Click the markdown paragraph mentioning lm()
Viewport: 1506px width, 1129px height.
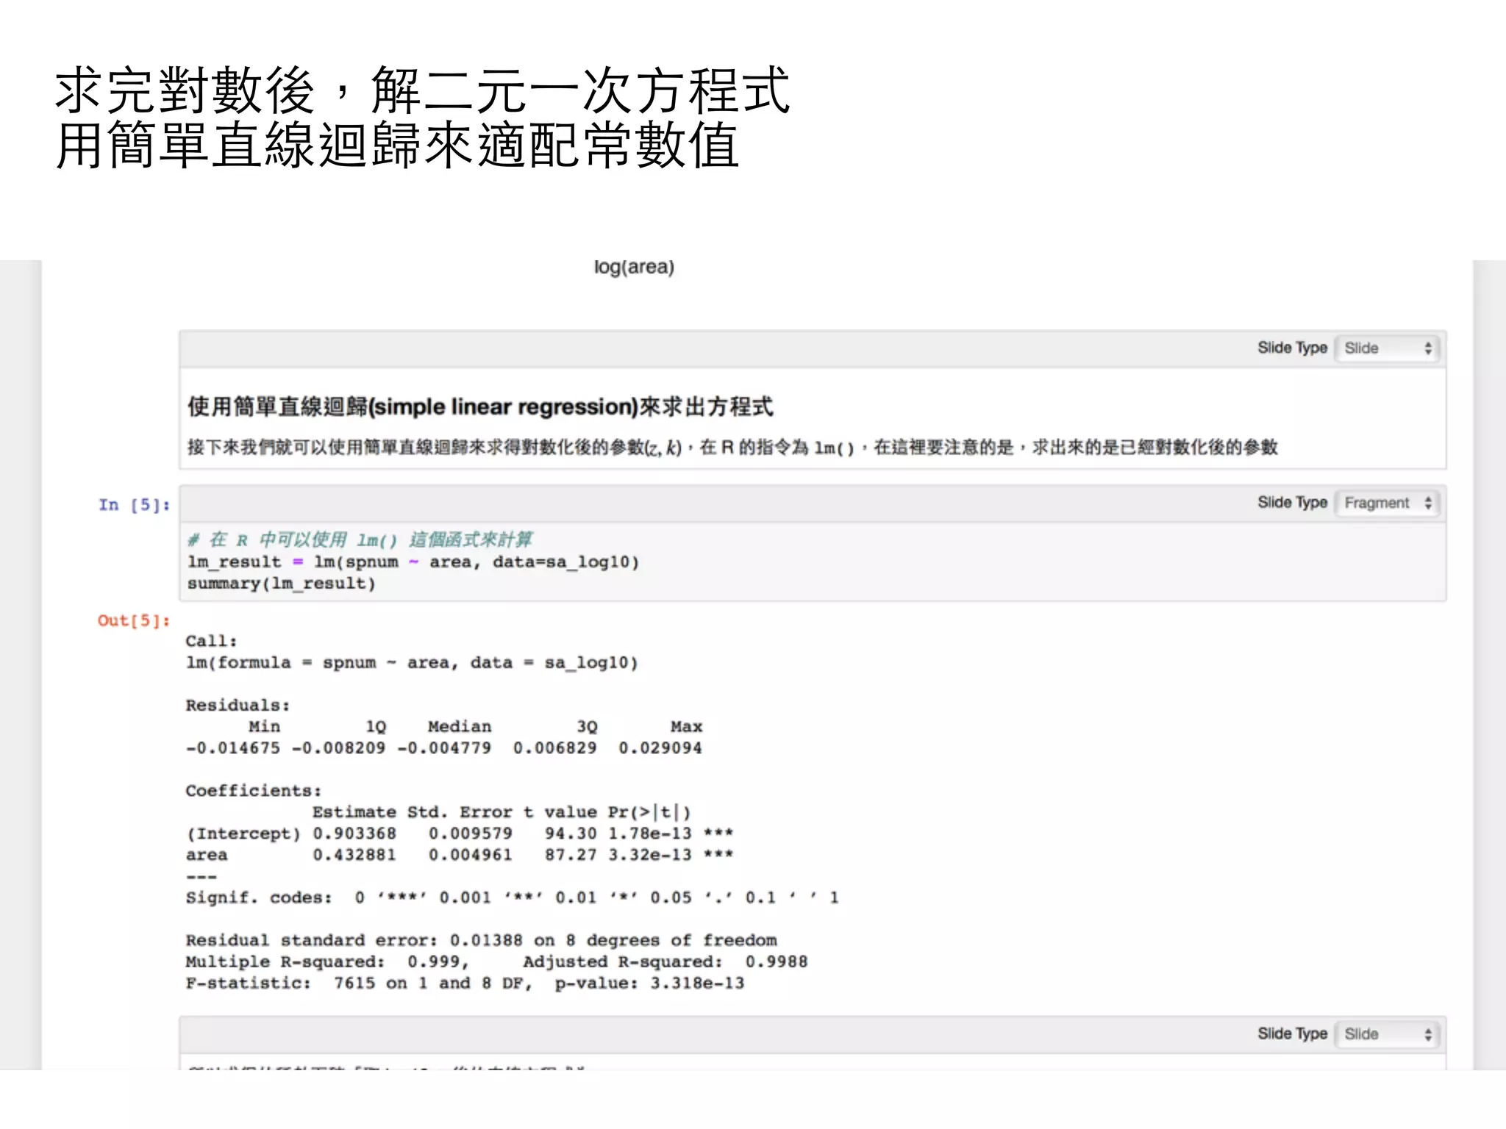click(x=732, y=447)
